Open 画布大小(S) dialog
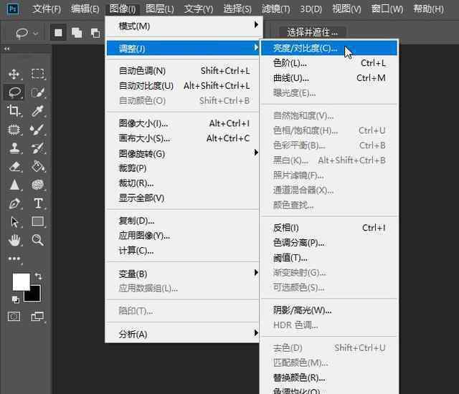Viewport: 459px width, 394px height. pos(184,138)
